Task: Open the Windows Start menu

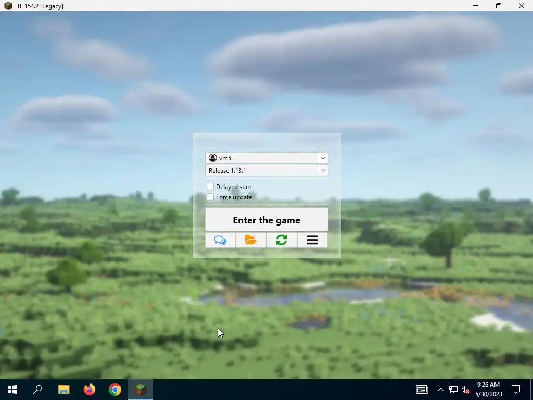Action: 12,390
